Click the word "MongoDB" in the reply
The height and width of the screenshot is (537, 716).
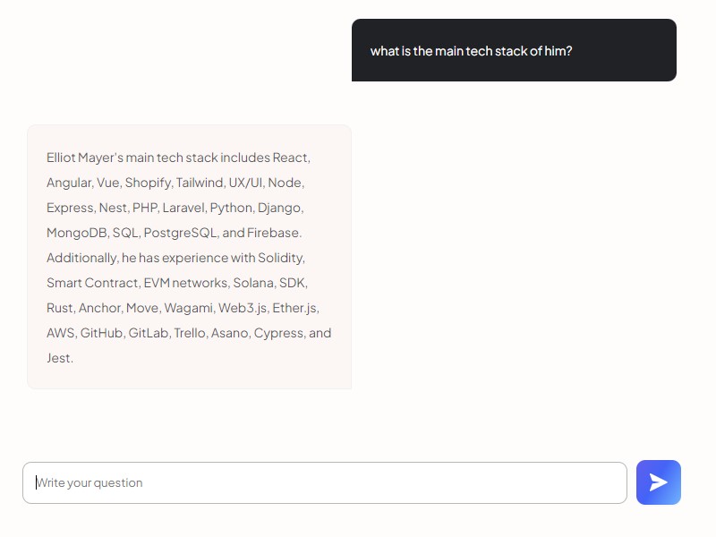[77, 233]
